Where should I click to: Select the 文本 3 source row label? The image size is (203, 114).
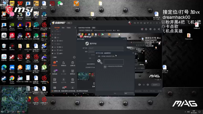tap(61, 41)
